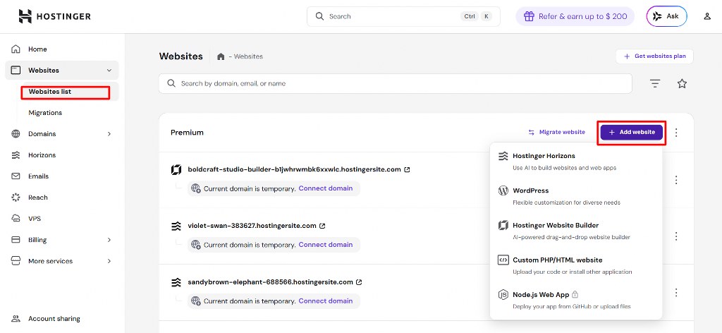Click Horizons icon beside violet-swan-383627
722x333 pixels.
click(x=176, y=226)
